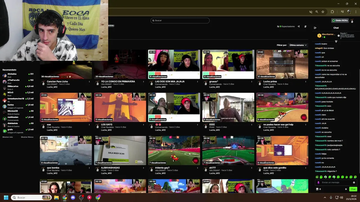Image resolution: width=360 pixels, height=202 pixels.
Task: Open the Kick user avatar menu
Action: click(x=352, y=21)
